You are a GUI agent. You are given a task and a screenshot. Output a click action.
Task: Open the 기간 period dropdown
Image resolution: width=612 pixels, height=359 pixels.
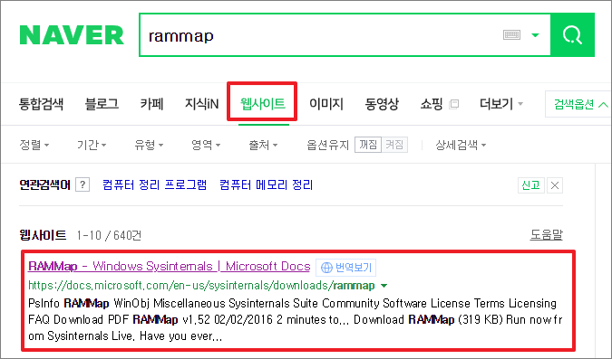[x=92, y=145]
